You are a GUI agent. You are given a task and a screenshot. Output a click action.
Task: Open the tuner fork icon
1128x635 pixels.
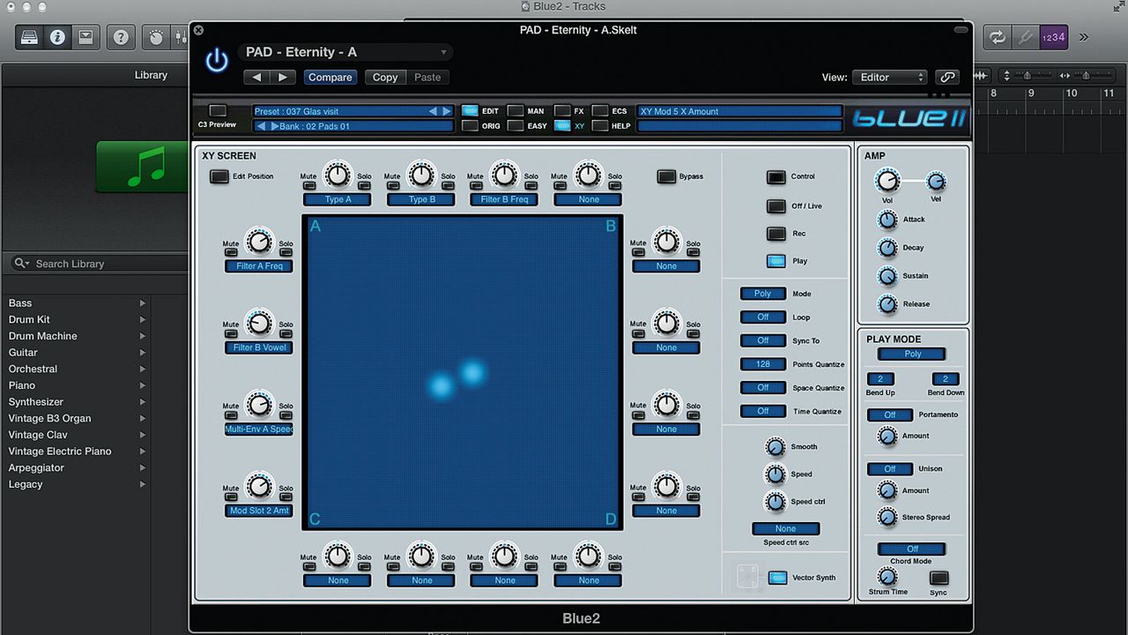(1024, 37)
